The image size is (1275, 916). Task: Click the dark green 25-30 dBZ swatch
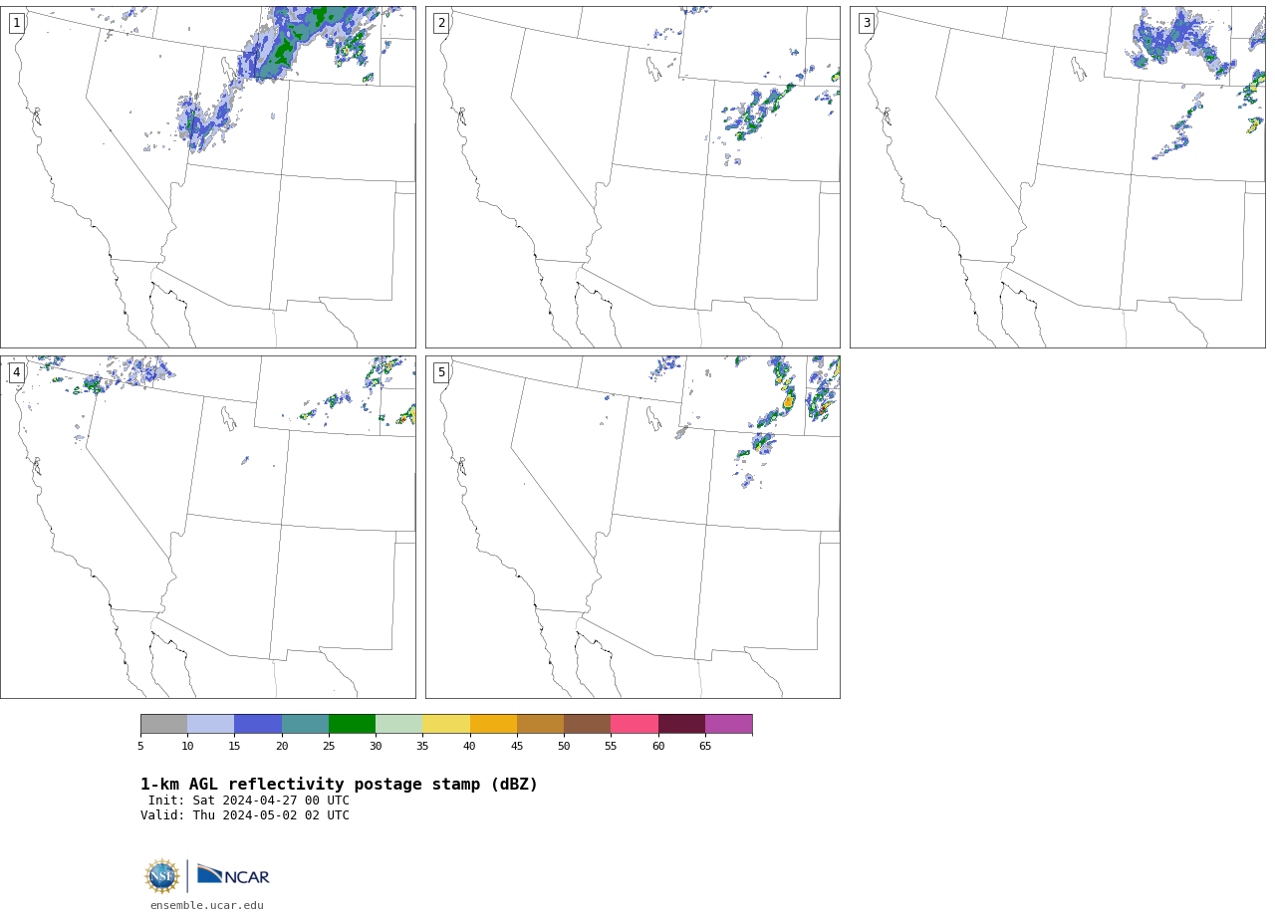352,724
